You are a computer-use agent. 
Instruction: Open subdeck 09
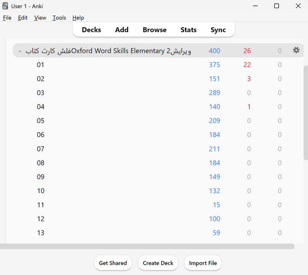[40, 177]
